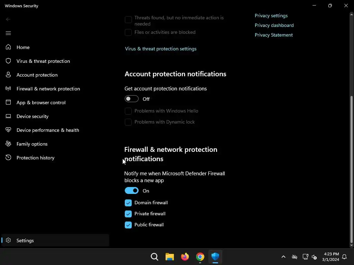Click the Home house icon

pos(8,47)
